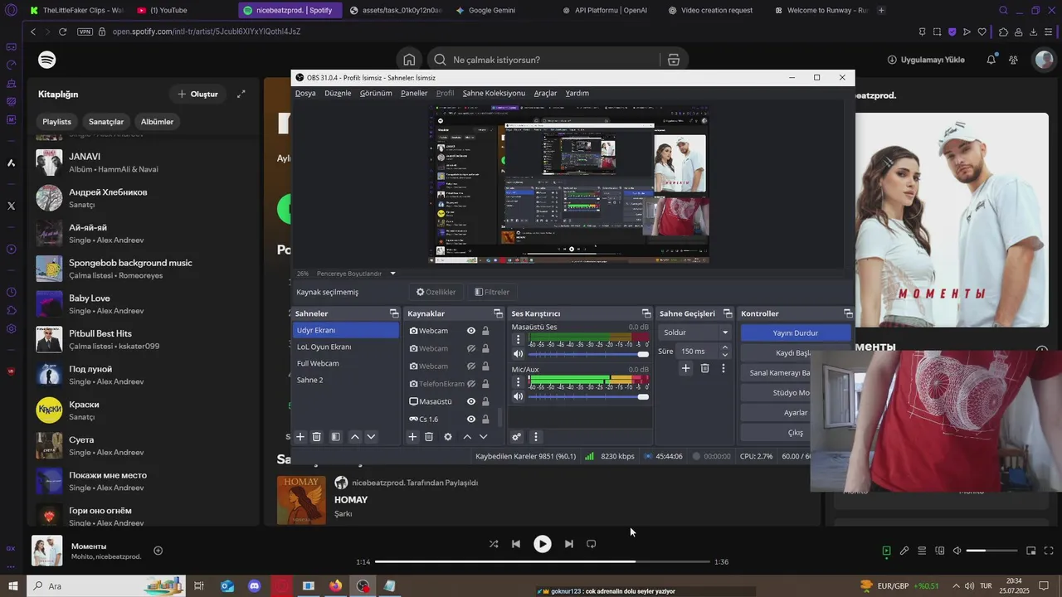Image resolution: width=1062 pixels, height=597 pixels.
Task: Open Spotify notifications bell
Action: (x=991, y=60)
